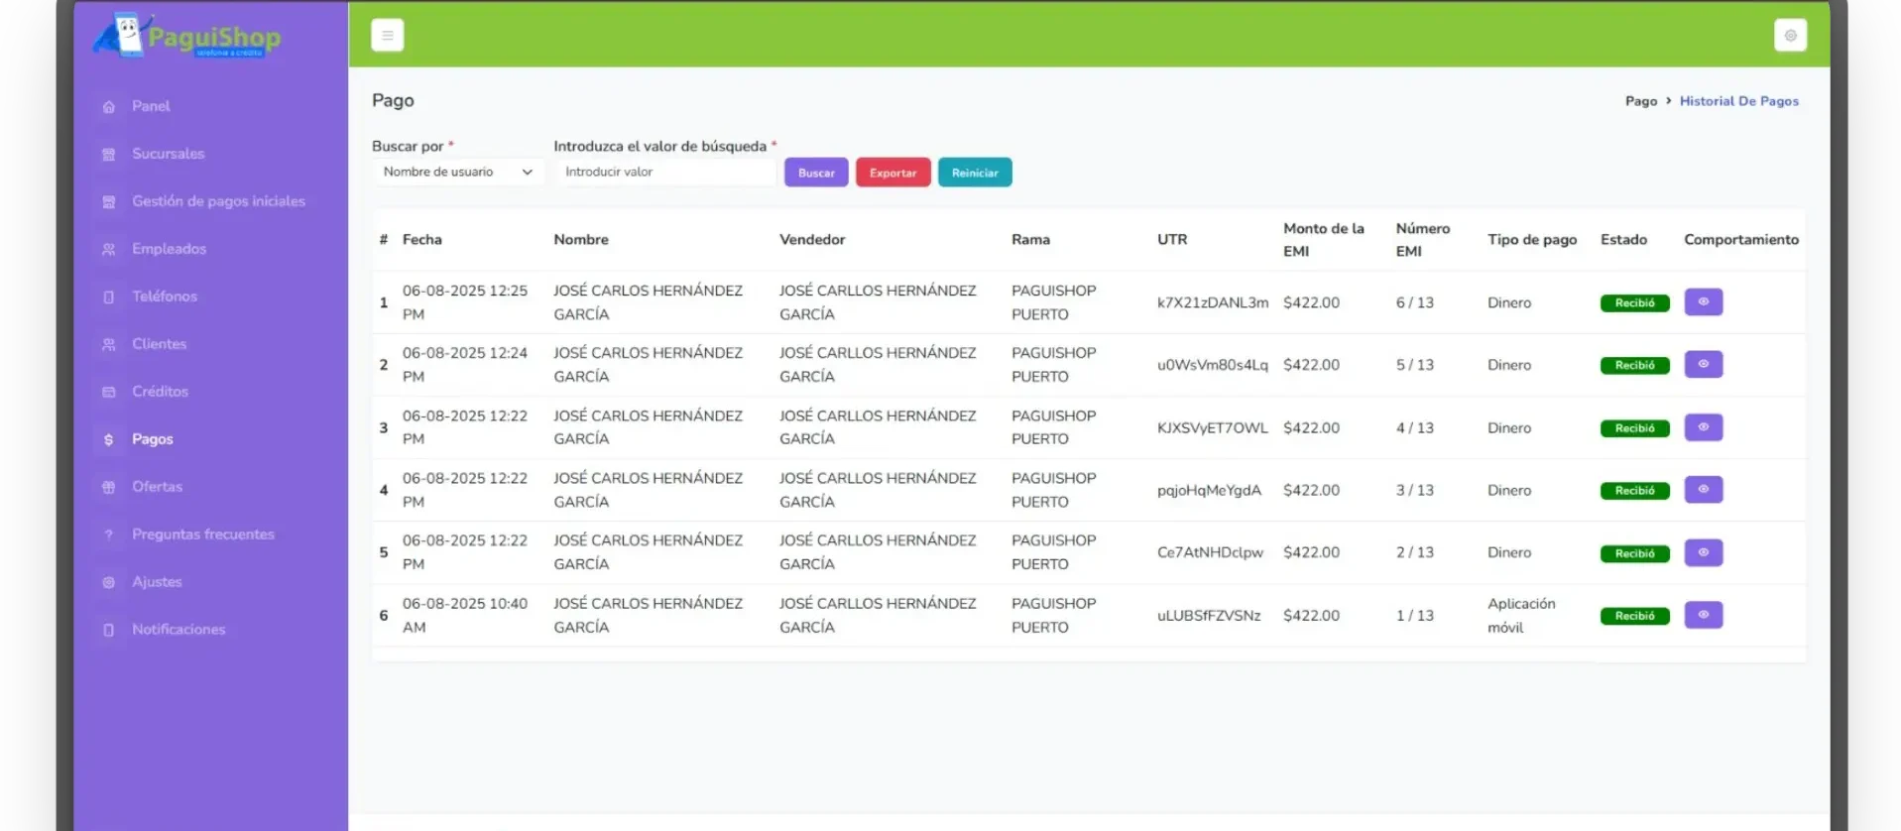View the Aplicación móvil payment eye button

[1703, 615]
